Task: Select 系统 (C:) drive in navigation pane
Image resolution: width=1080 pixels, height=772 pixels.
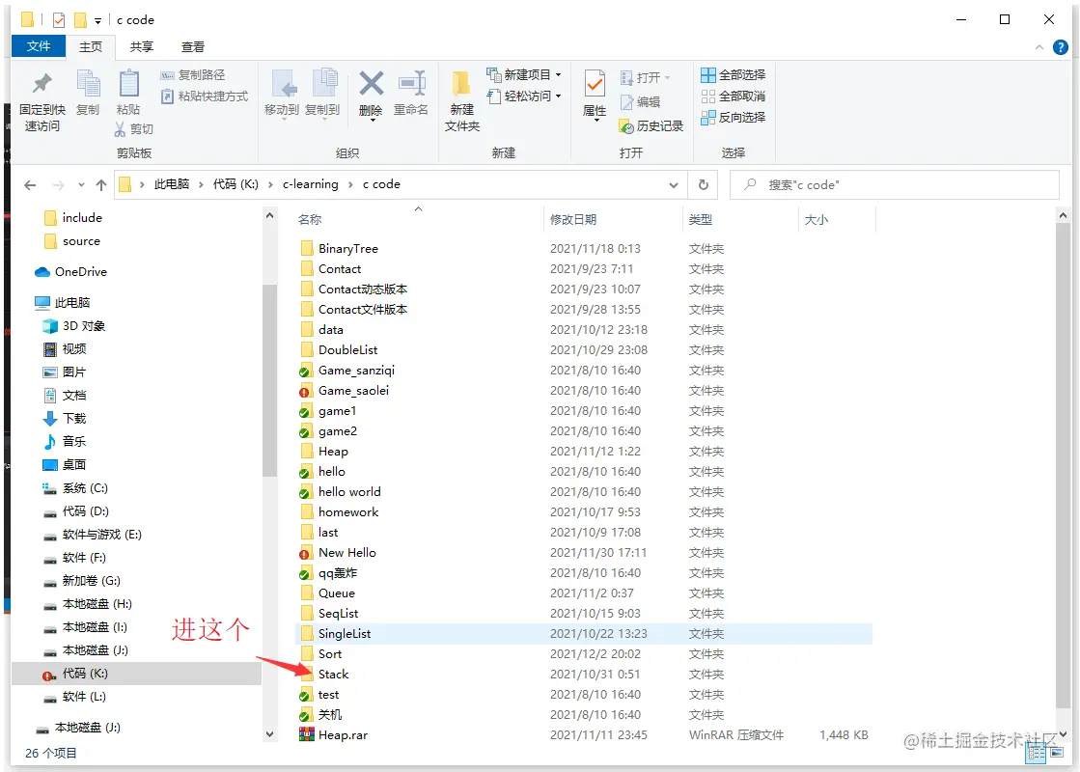Action: coord(75,488)
